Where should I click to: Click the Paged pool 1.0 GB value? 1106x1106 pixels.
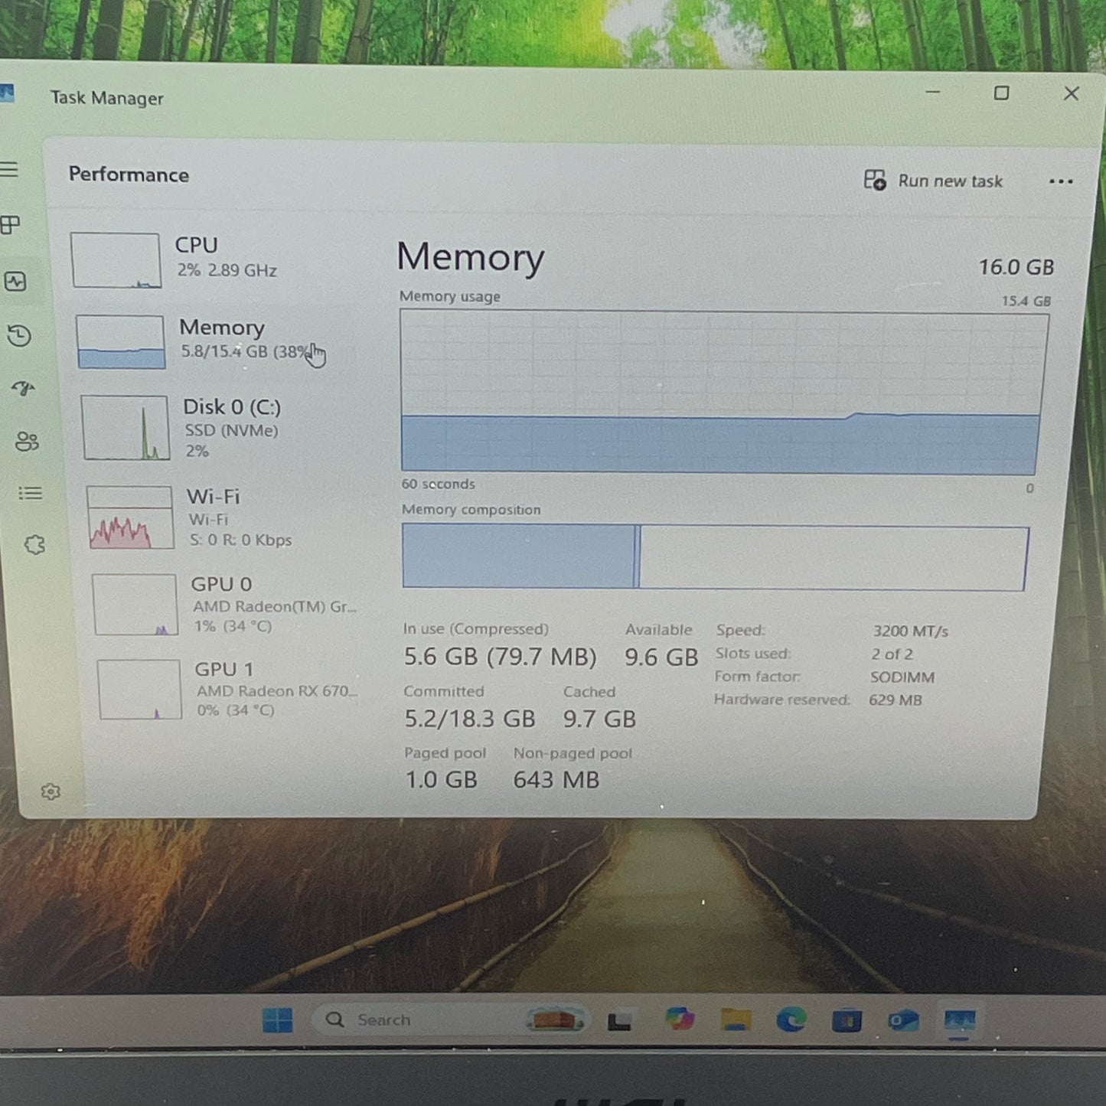(441, 780)
